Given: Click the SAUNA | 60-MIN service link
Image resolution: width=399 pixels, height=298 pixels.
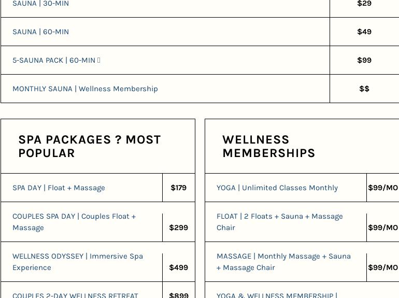Looking at the screenshot, I should [40, 32].
